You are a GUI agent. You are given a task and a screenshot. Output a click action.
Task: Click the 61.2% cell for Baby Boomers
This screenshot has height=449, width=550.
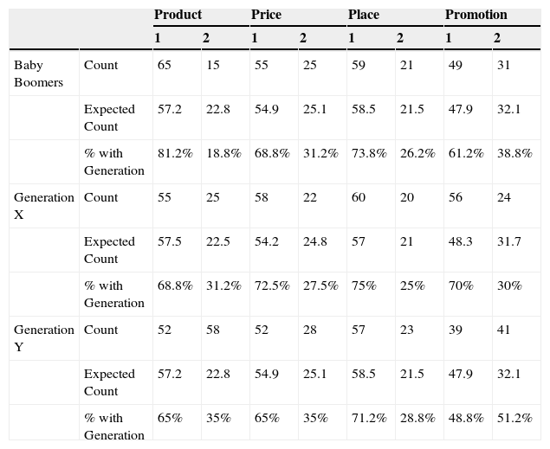[465, 154]
